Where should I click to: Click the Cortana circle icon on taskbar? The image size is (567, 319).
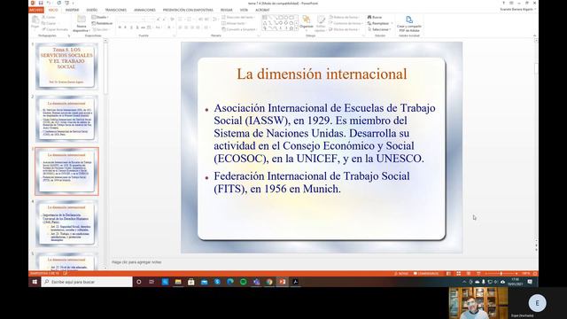coord(139,282)
